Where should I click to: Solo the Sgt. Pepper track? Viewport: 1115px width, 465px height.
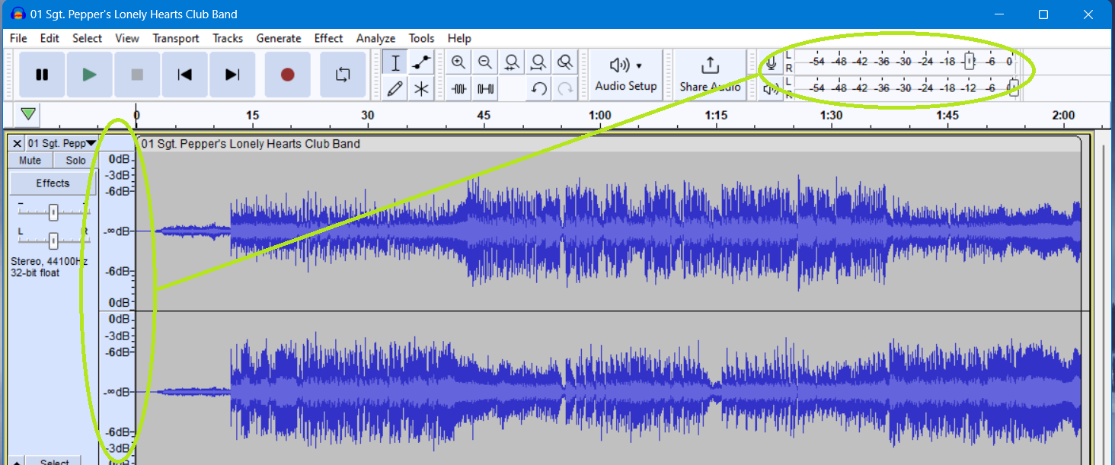point(74,160)
